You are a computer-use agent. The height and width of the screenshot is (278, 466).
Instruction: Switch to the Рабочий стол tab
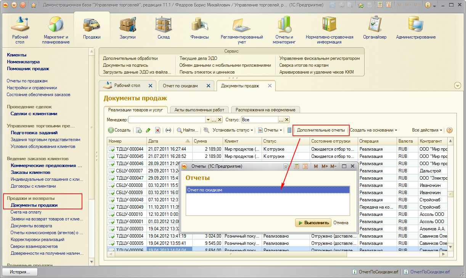tap(127, 86)
